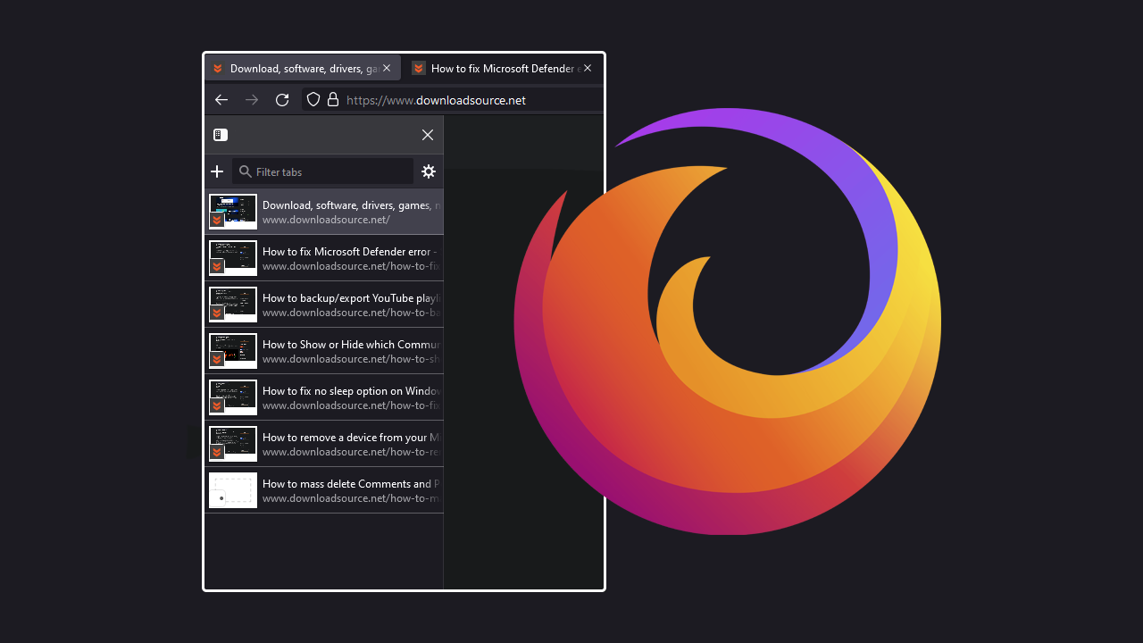Click the address bar URL field
Viewport: 1143px width, 643px height.
(452, 100)
